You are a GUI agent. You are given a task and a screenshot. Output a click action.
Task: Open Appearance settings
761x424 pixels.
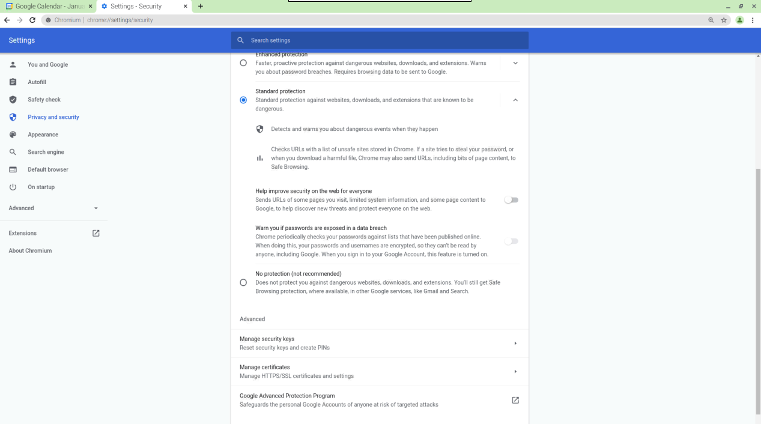click(43, 135)
